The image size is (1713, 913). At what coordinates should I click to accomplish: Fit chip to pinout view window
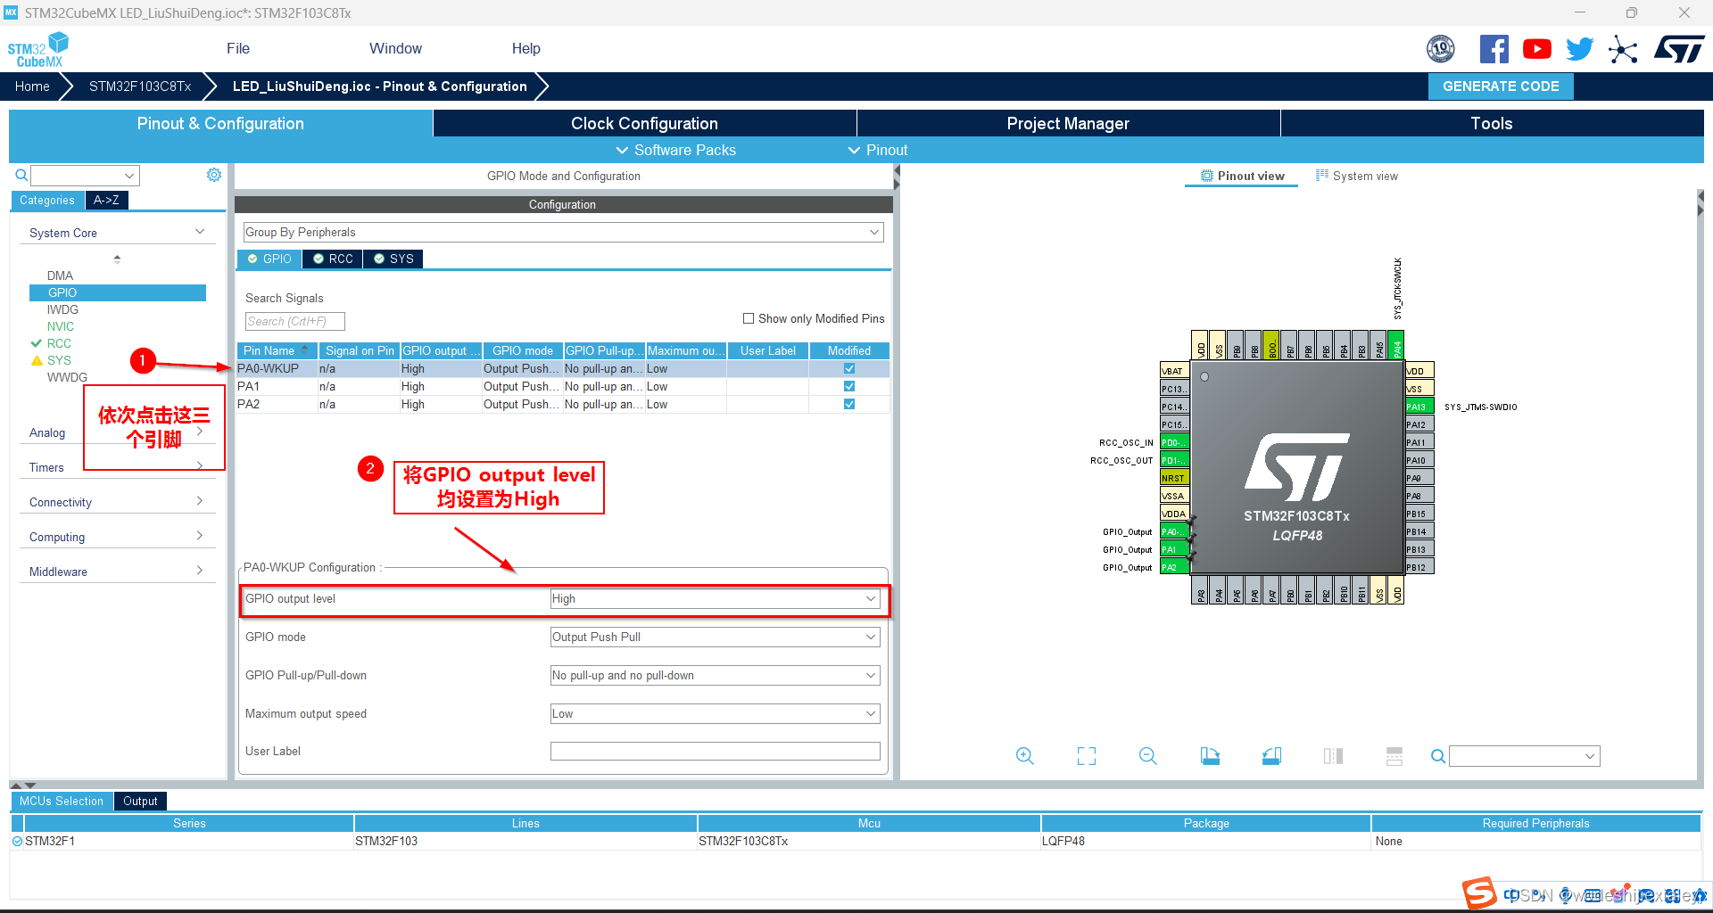pos(1087,756)
